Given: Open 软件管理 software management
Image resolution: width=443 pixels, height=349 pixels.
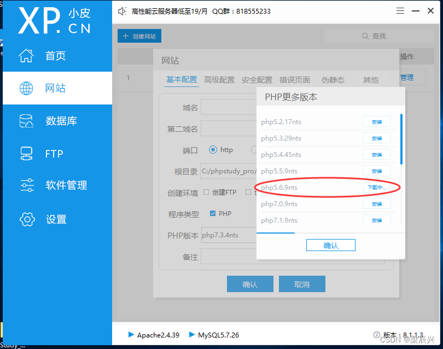Looking at the screenshot, I should [57, 185].
